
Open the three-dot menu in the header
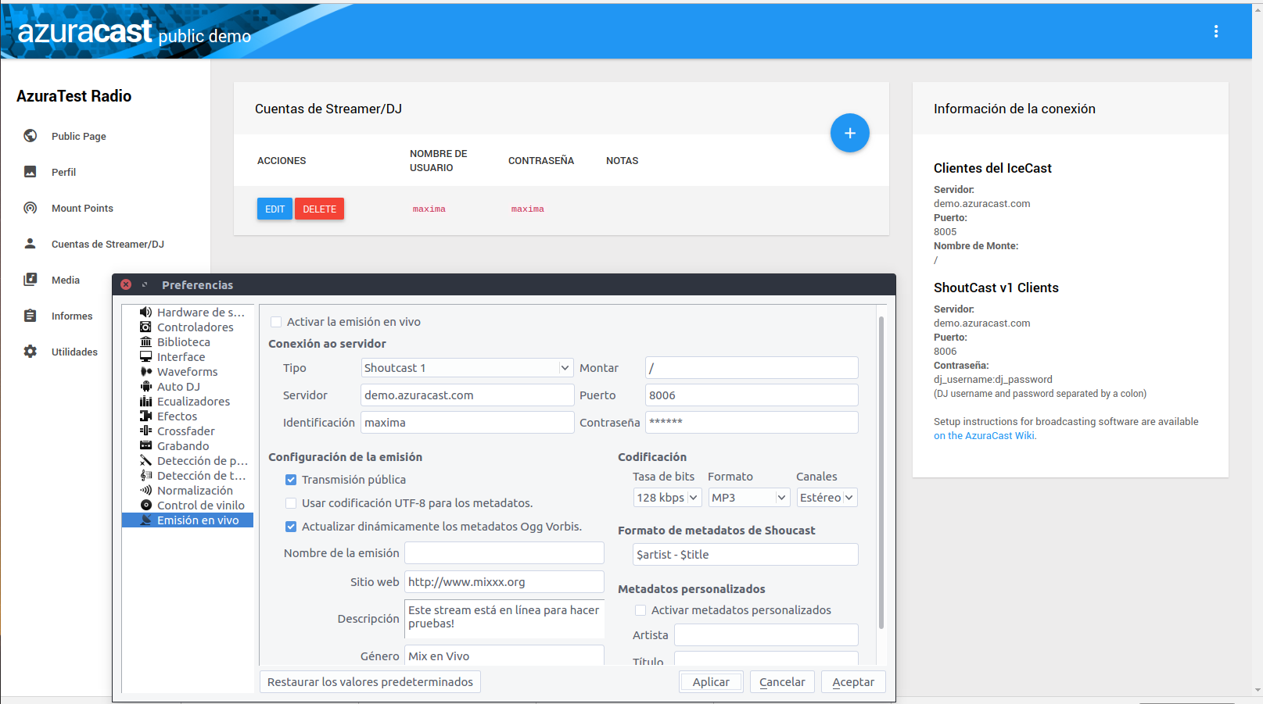coord(1216,31)
